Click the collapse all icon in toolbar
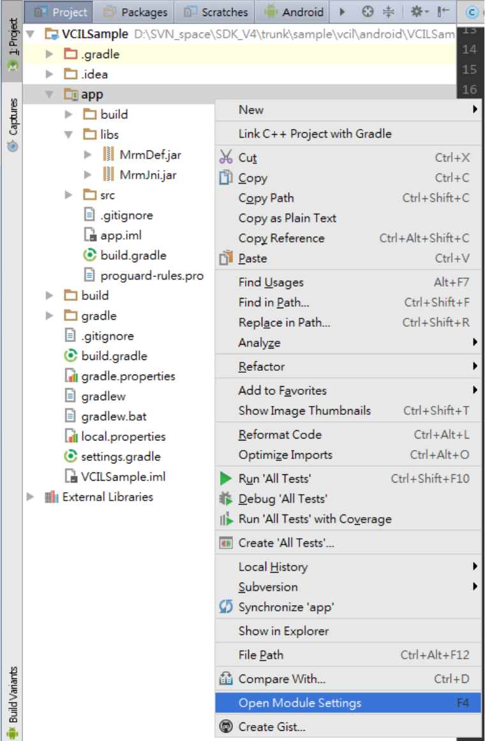485x741 pixels. [x=388, y=12]
